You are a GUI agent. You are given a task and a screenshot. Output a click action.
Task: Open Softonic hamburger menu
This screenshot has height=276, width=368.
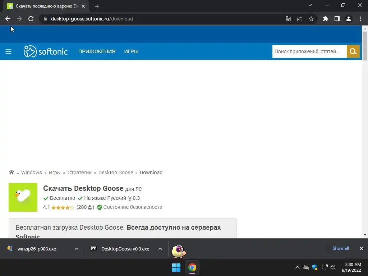point(9,51)
